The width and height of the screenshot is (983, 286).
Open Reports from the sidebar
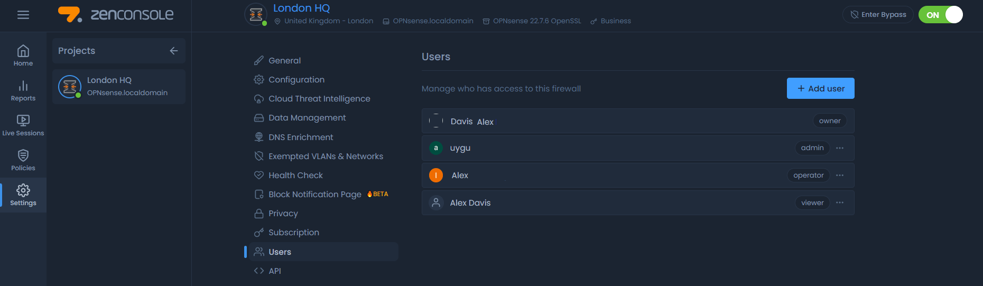coord(23,90)
